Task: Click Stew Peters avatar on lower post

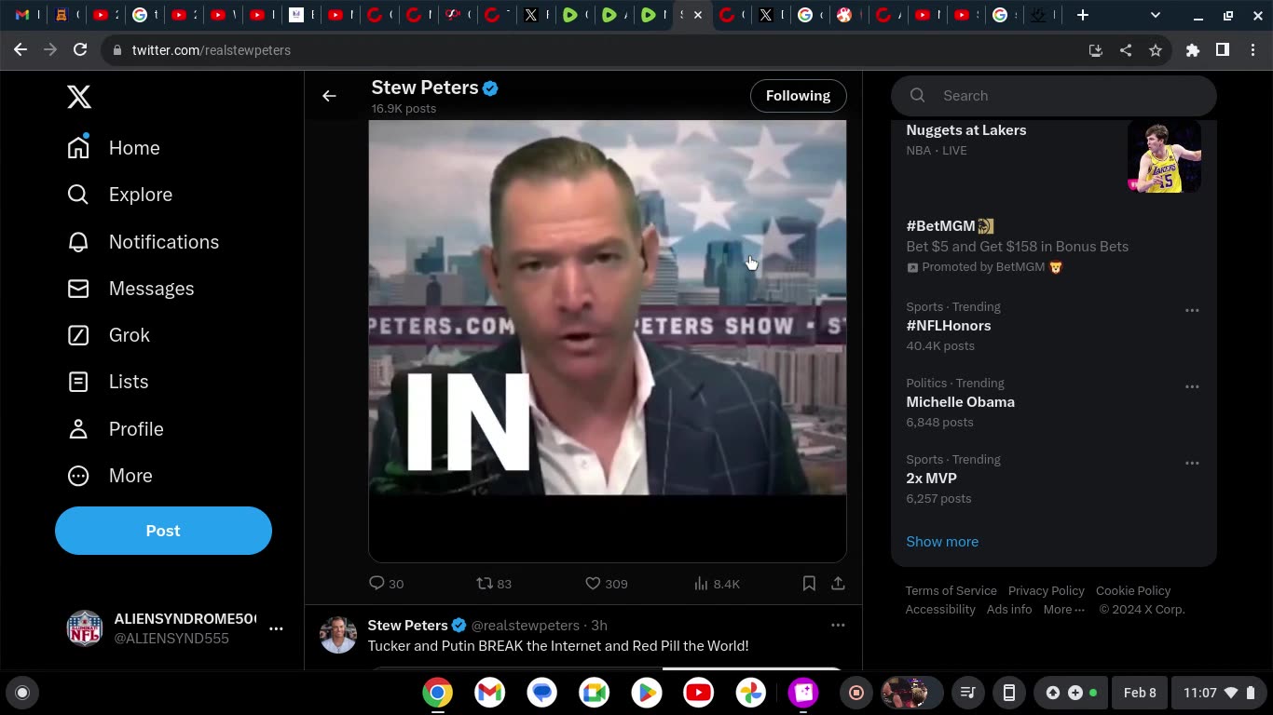Action: pyautogui.click(x=338, y=635)
